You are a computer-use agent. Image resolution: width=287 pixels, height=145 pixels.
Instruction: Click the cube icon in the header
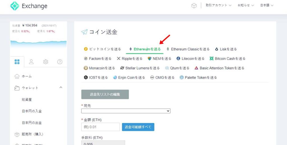194,6
